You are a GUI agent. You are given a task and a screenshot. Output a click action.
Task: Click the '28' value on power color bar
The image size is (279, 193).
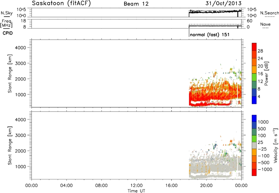260,51
